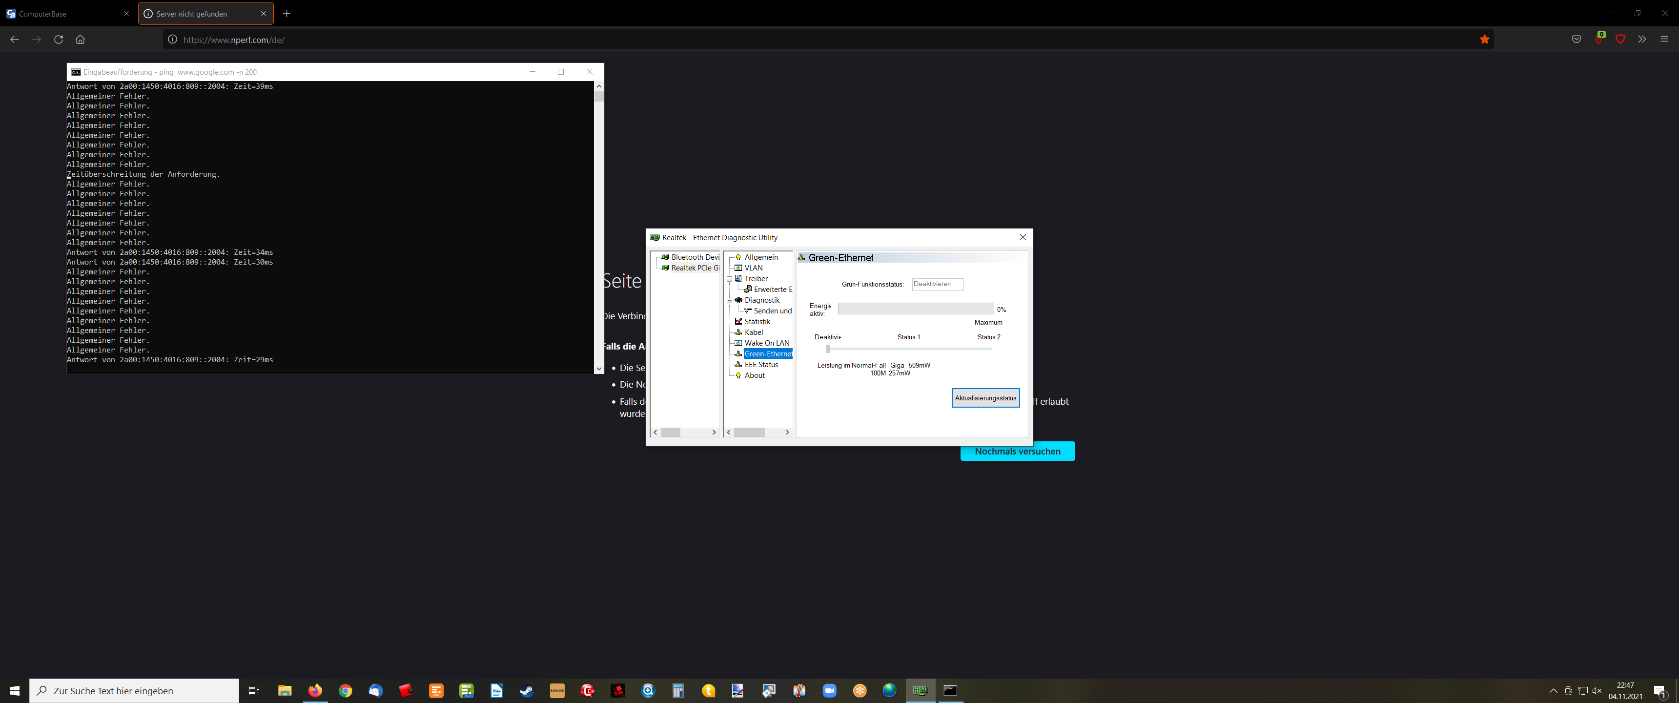
Task: Click up arrow of command prompt scrollbar
Action: click(x=598, y=86)
